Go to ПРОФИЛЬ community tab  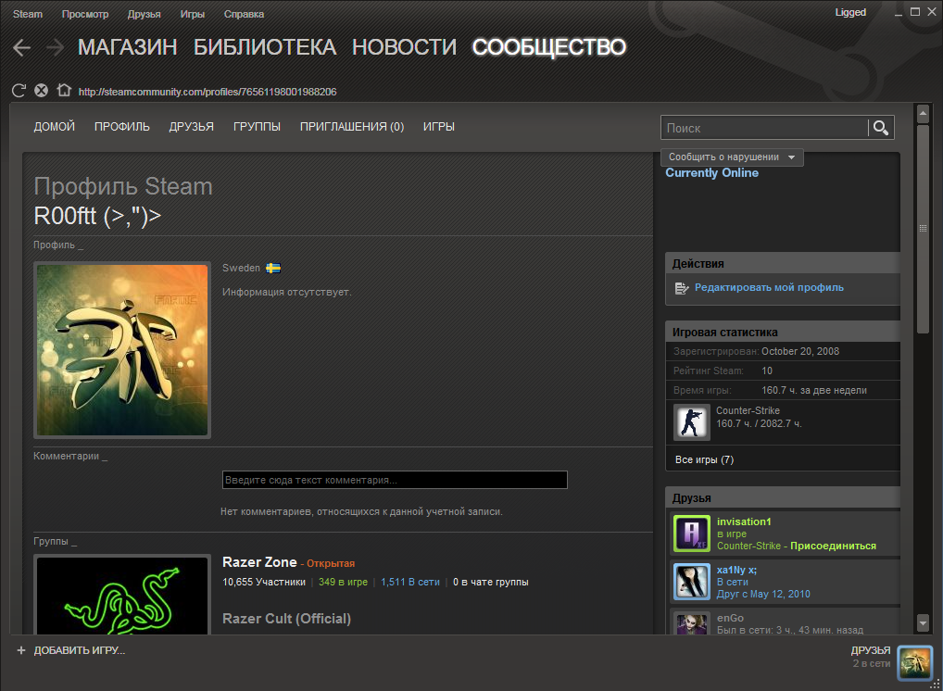(x=122, y=126)
